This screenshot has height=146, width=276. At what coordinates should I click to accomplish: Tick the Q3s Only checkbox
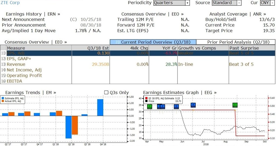(x=106, y=92)
